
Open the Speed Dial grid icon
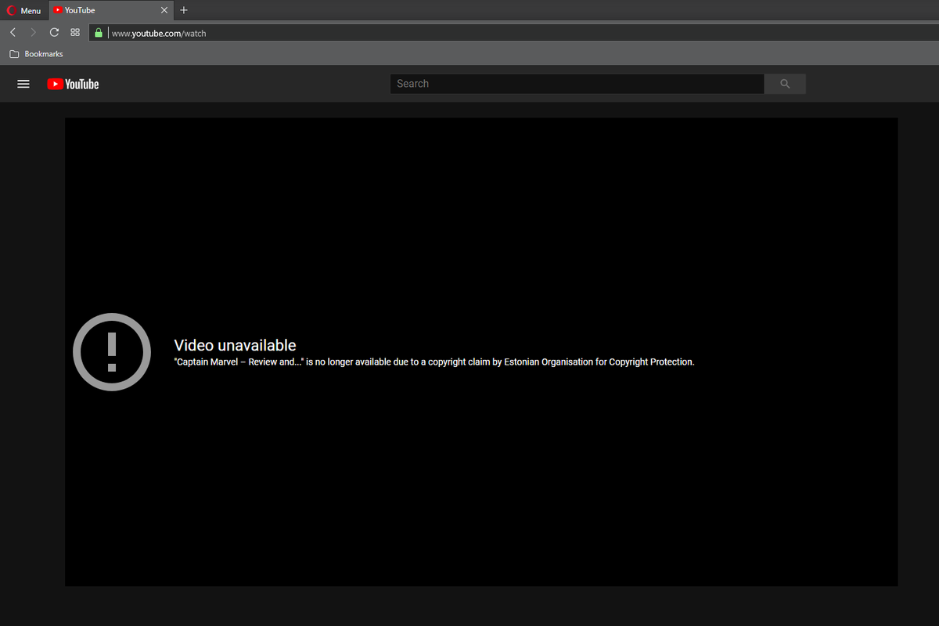75,33
